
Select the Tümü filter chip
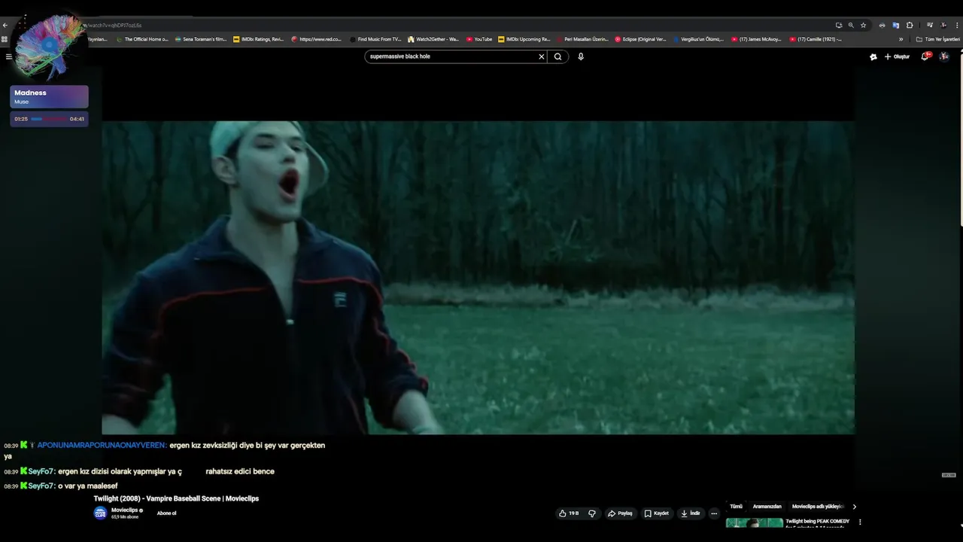pos(736,507)
